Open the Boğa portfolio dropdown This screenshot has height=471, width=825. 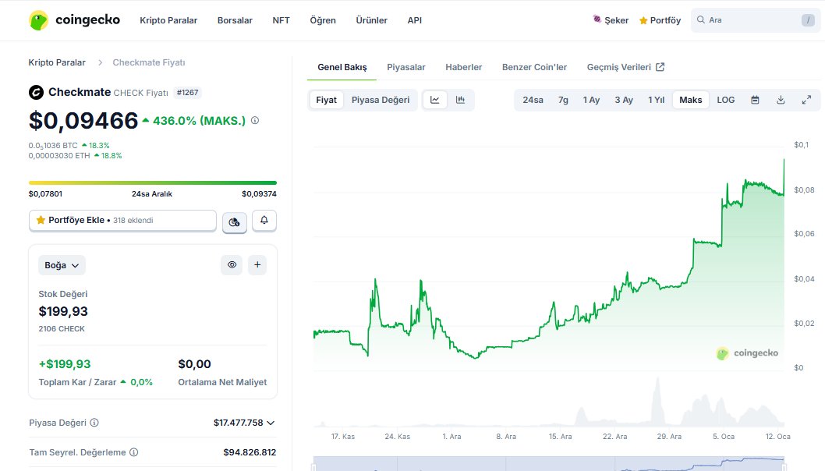tap(62, 264)
